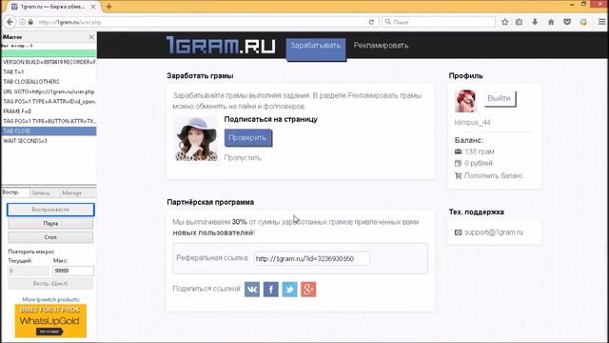The height and width of the screenshot is (343, 609).
Task: Open the Рекламировать tab
Action: [x=381, y=46]
